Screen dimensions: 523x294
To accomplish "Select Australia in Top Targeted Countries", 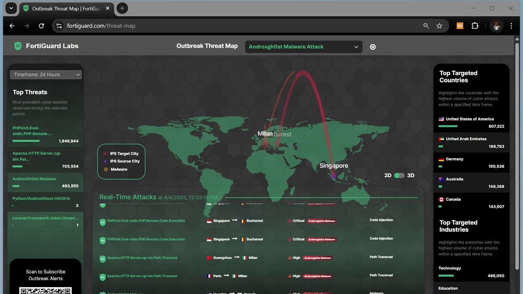I will [472, 182].
